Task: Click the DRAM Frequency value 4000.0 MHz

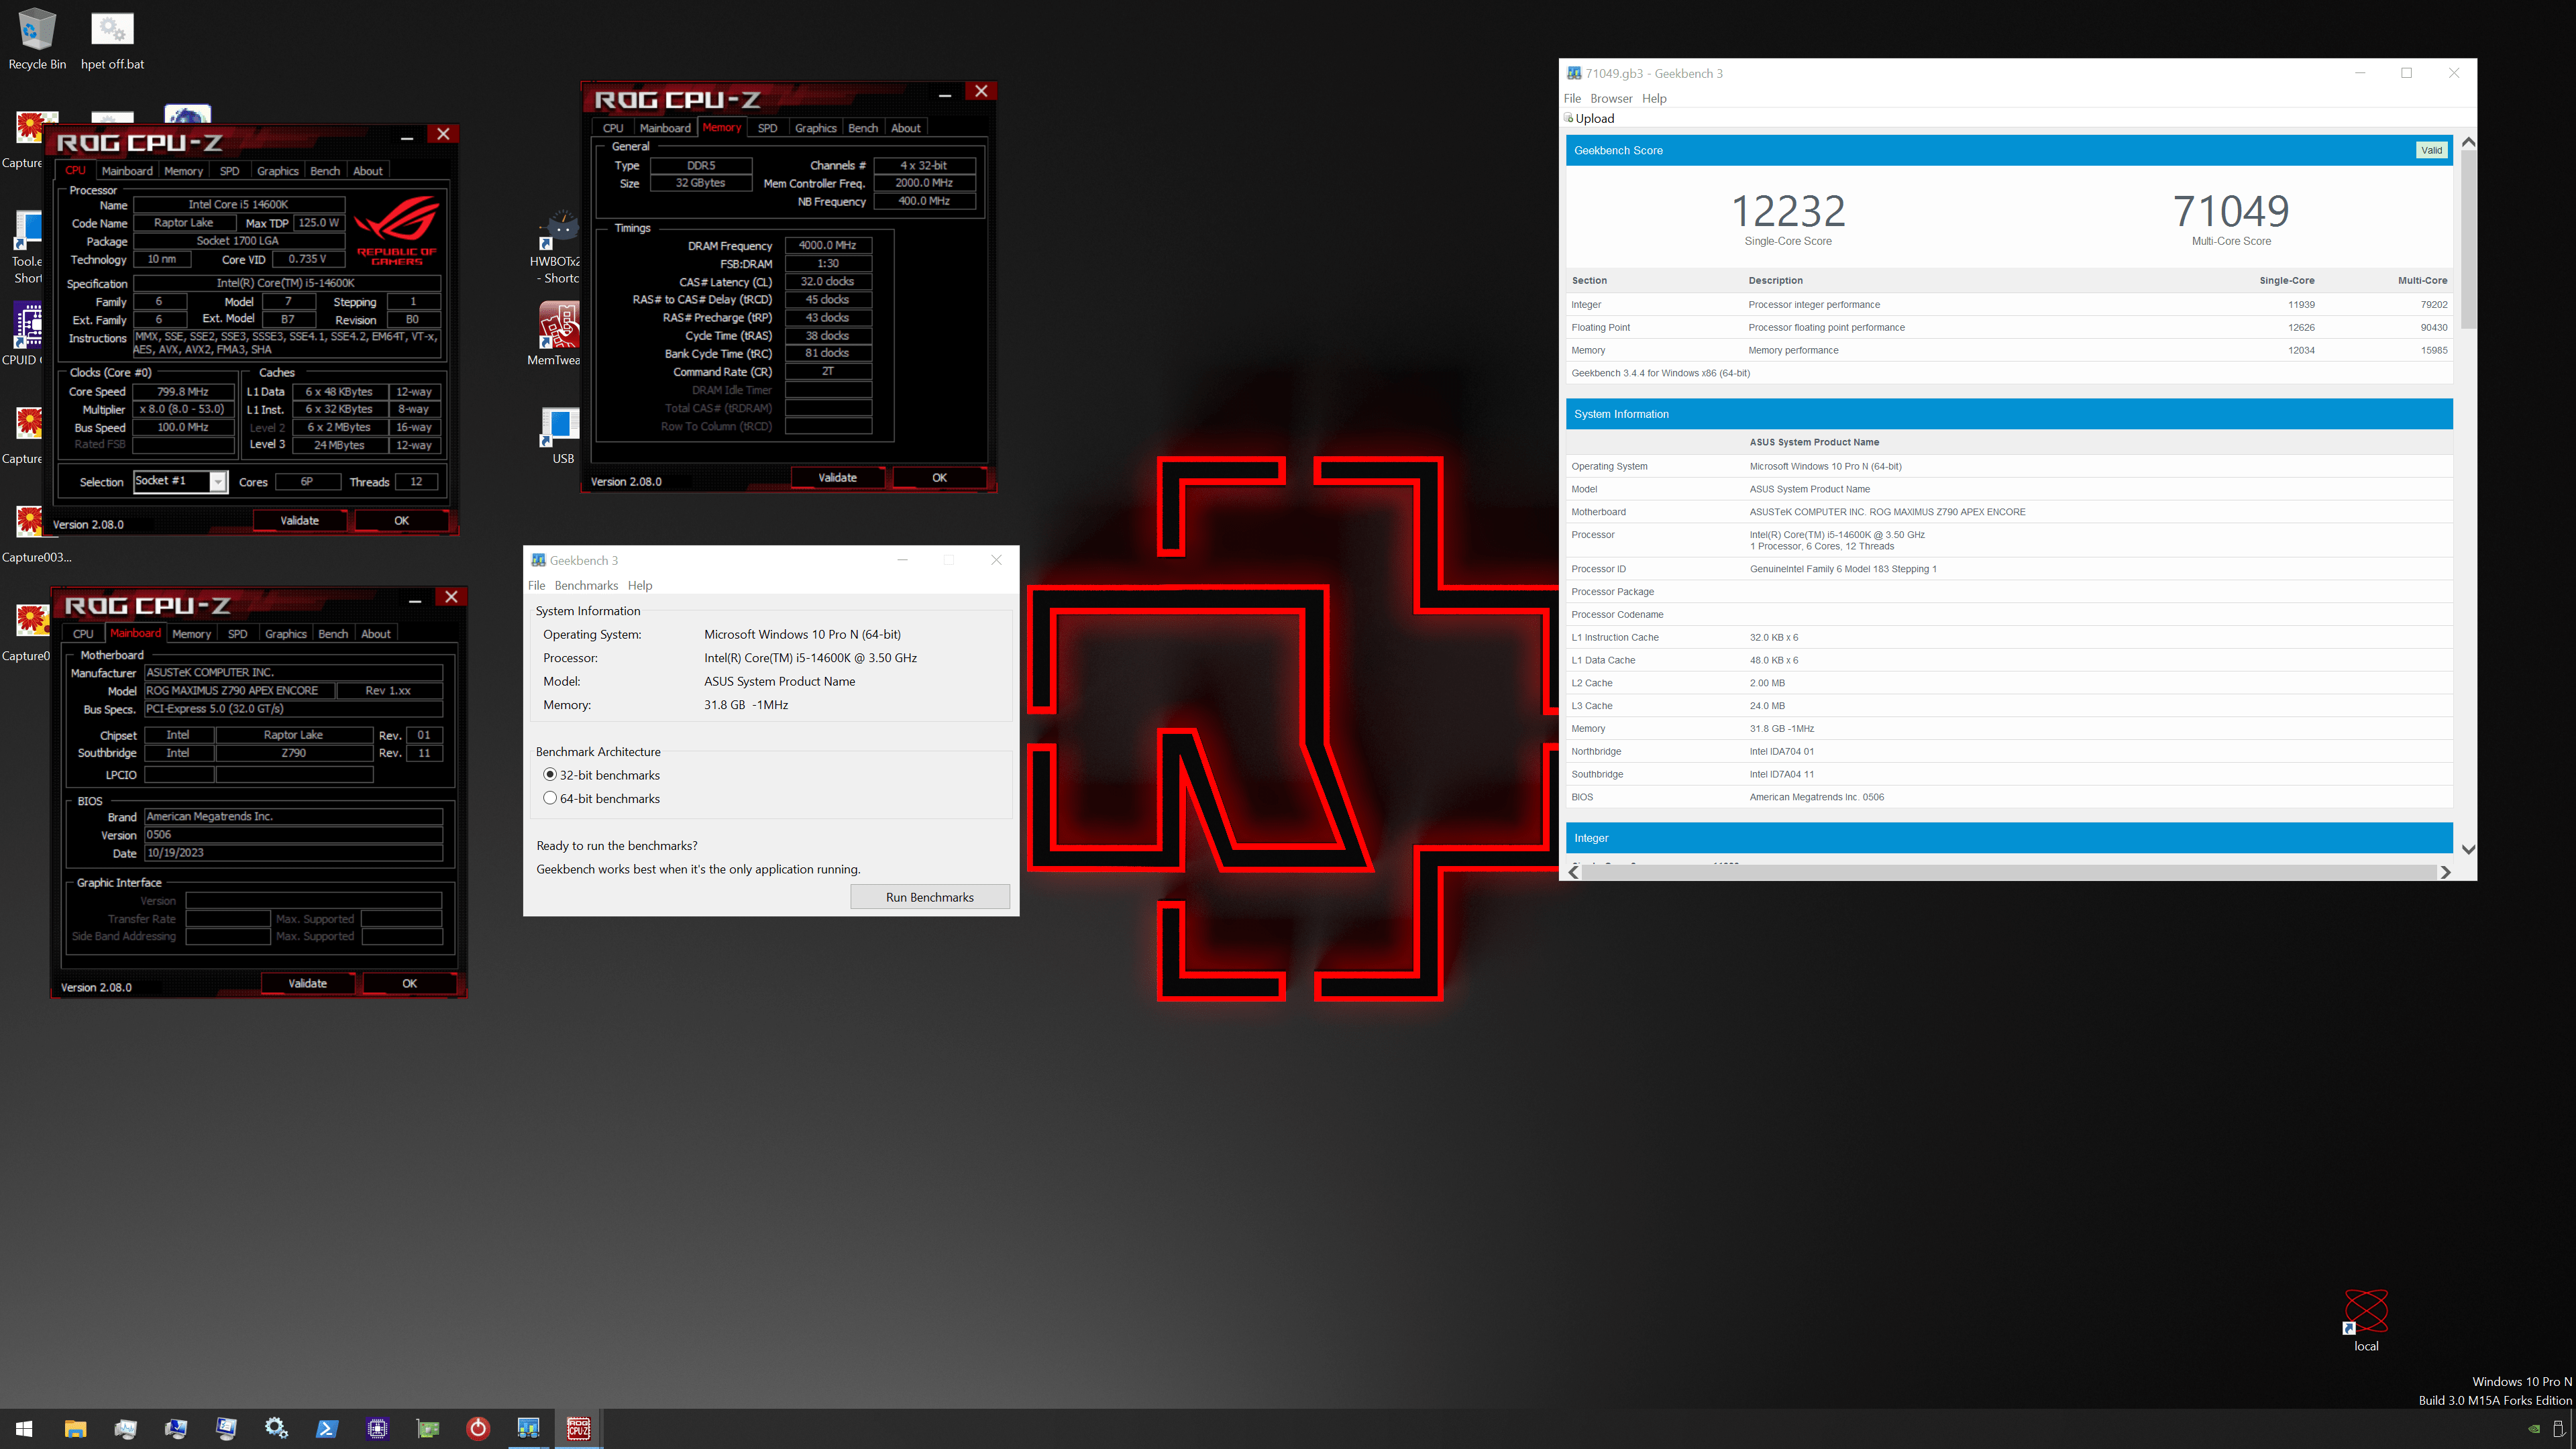Action: click(x=827, y=245)
